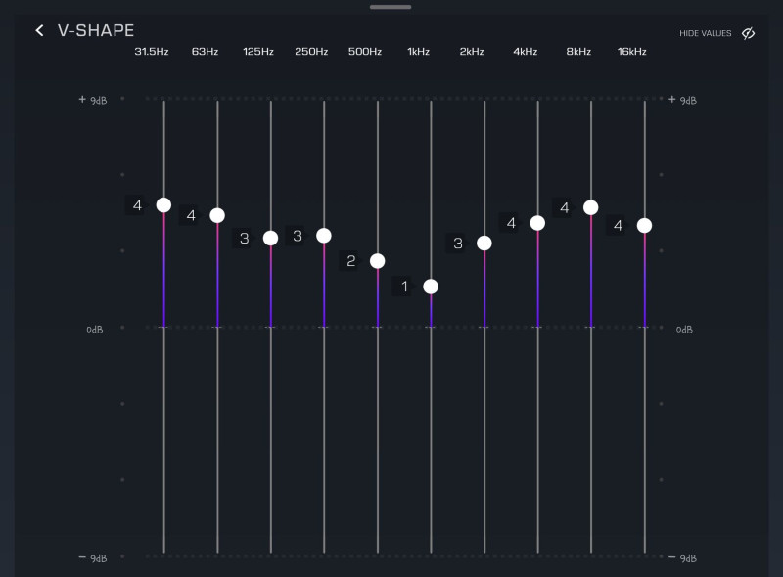Click the back arrow beside V-SHAPE
The height and width of the screenshot is (577, 783).
(39, 31)
